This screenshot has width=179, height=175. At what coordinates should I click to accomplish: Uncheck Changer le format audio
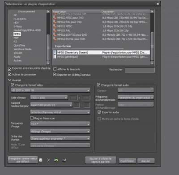(x=98, y=85)
